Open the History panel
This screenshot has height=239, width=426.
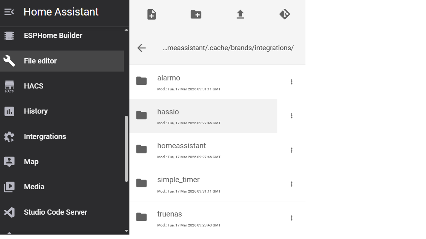point(35,111)
